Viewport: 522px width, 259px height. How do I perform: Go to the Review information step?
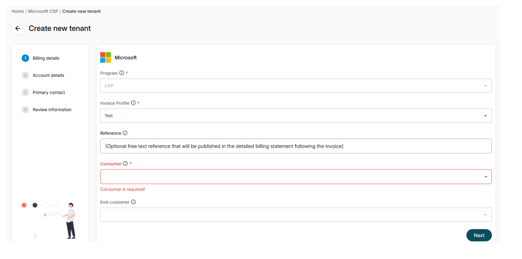[52, 110]
